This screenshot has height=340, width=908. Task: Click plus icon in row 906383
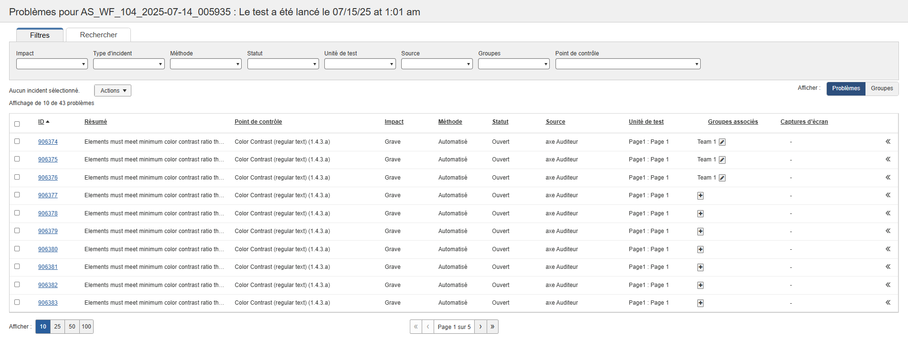[x=700, y=303]
